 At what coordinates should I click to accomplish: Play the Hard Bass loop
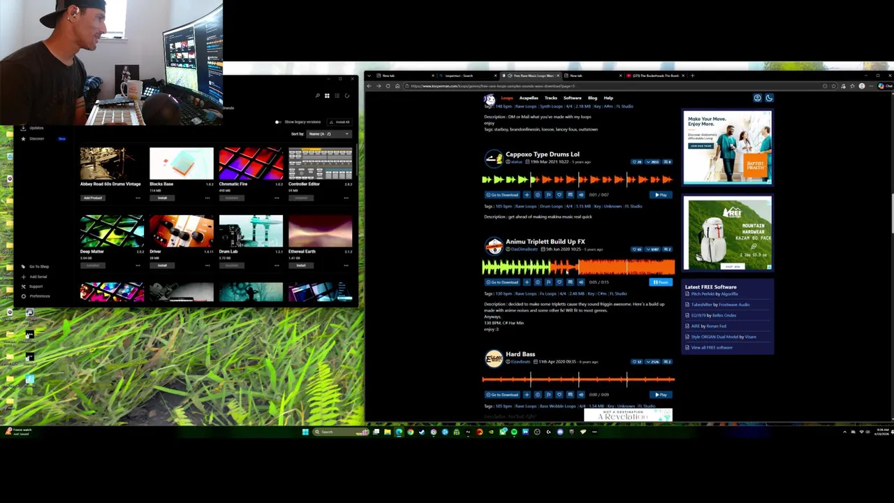[x=661, y=395]
